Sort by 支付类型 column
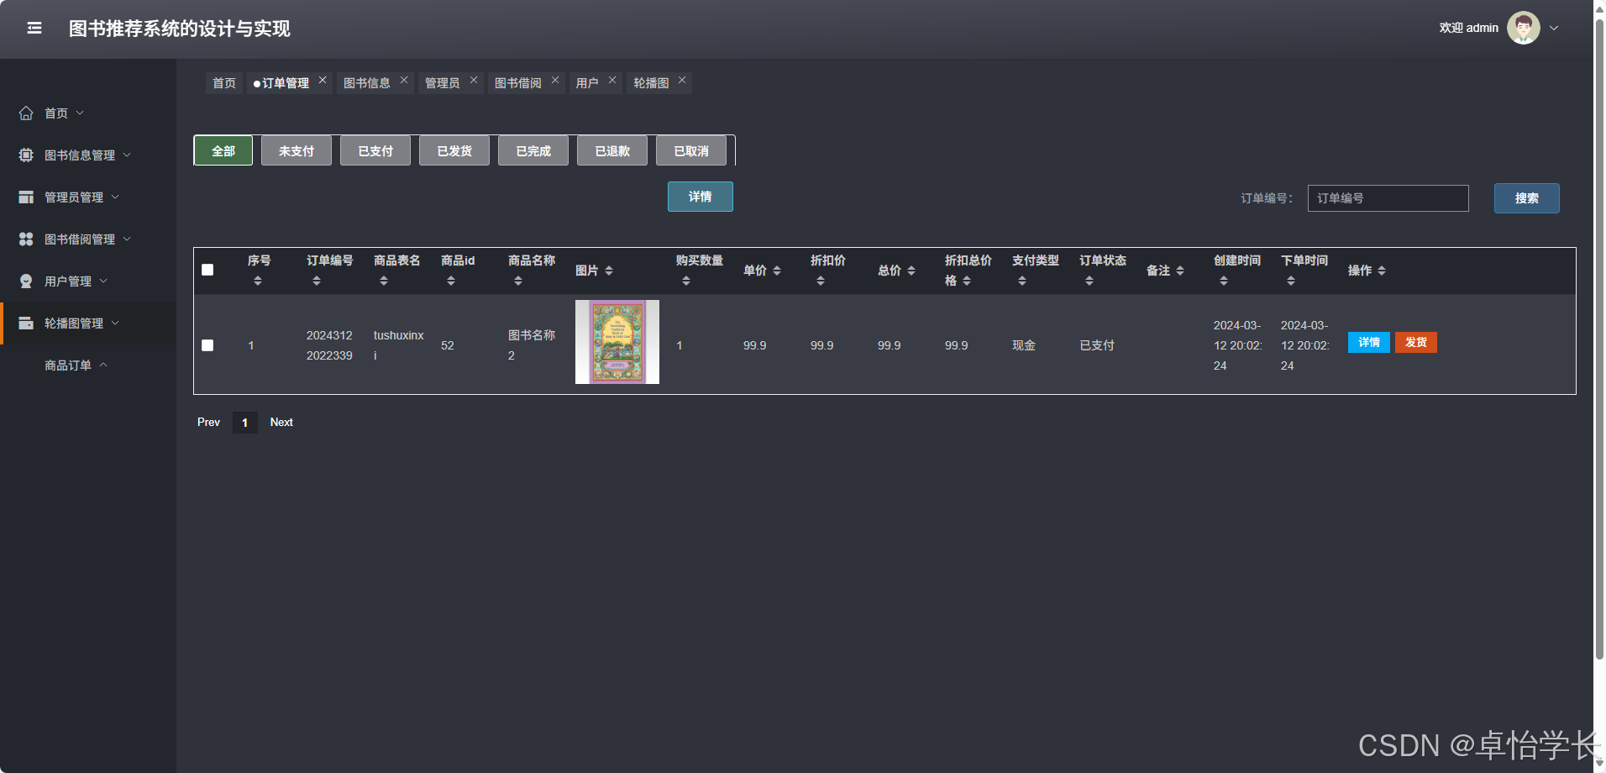1606x773 pixels. click(1022, 281)
